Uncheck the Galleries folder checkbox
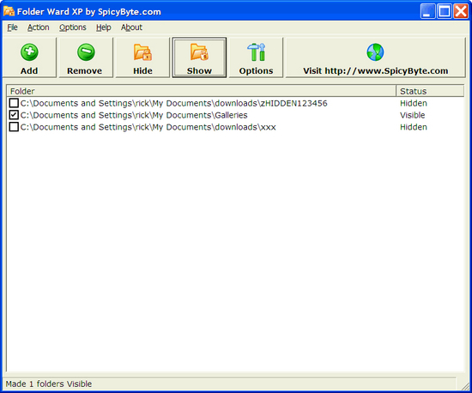Screen dimensions: 472x393 click(x=14, y=115)
